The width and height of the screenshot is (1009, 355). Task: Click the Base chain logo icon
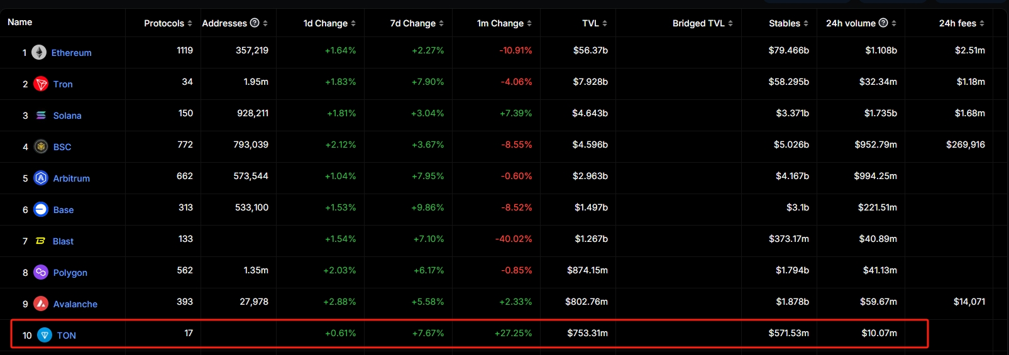coord(41,210)
